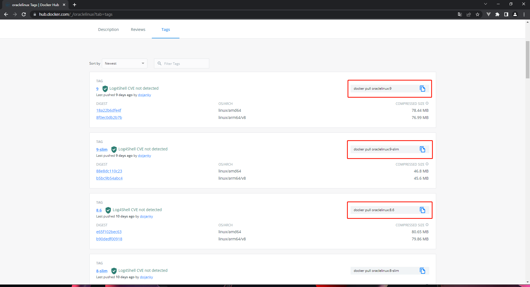530x287 pixels.
Task: Click the 78.44 MB size value
Action: [x=420, y=110]
